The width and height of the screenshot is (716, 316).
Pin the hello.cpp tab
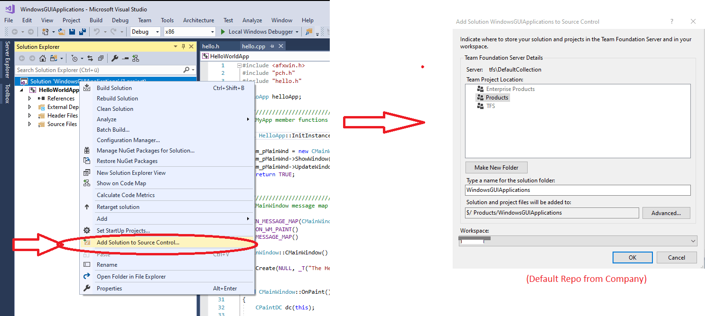[272, 46]
